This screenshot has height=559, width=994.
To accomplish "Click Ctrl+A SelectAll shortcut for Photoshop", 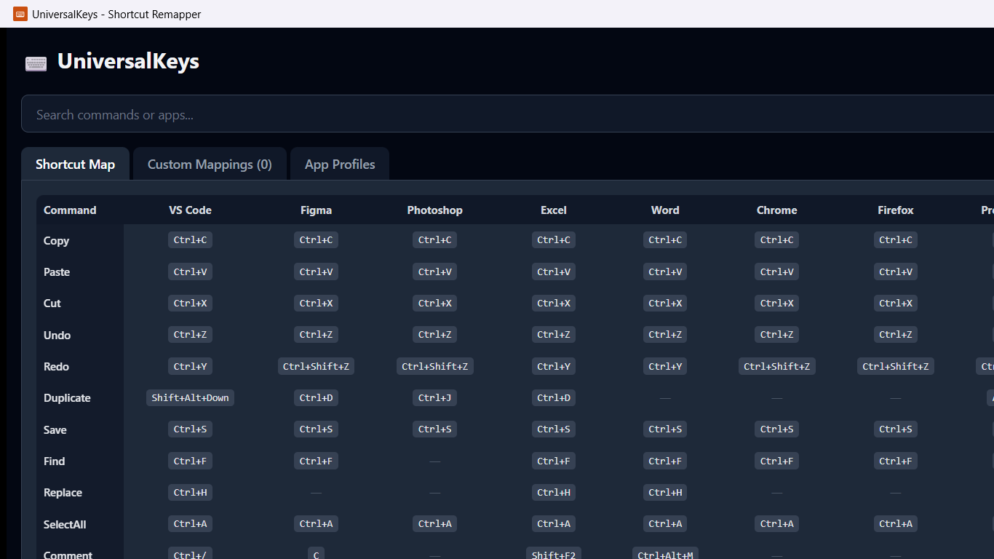I will click(434, 524).
